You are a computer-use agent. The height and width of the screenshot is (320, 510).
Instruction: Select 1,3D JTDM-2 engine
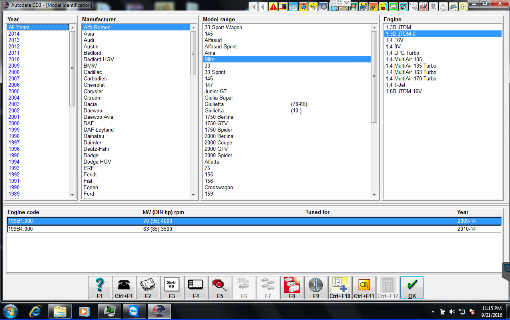(x=443, y=34)
